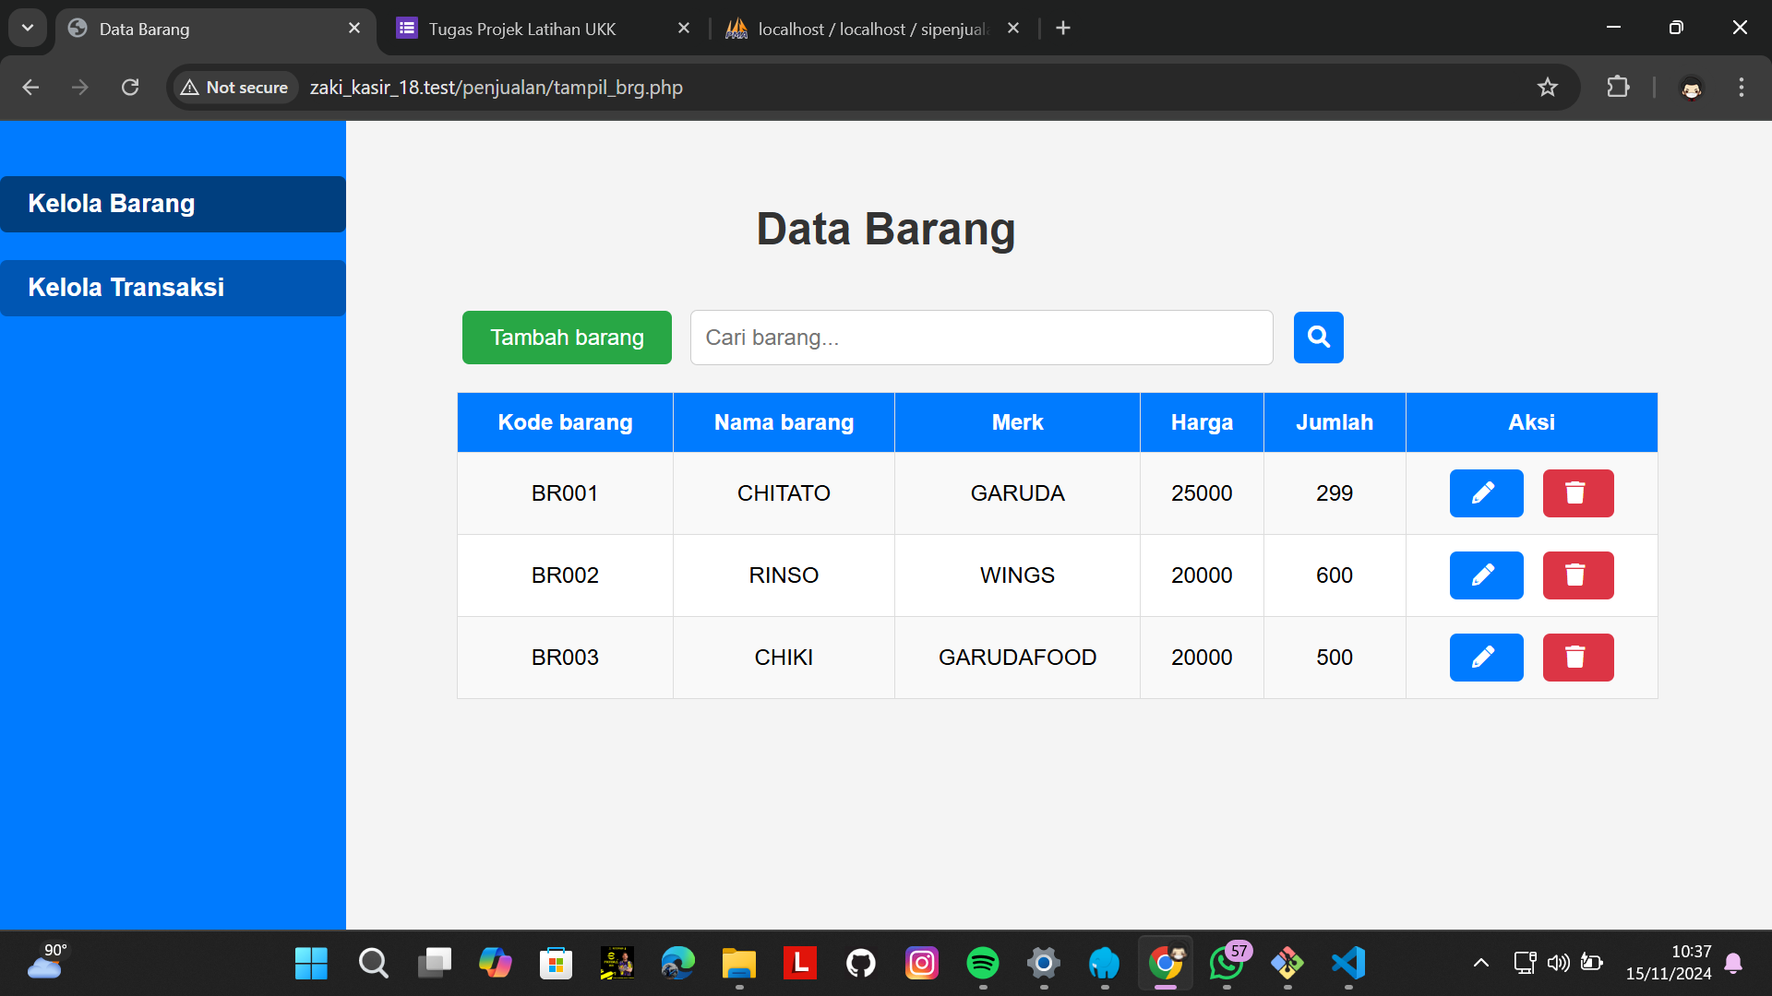The image size is (1772, 996).
Task: Click the Tambah barang button
Action: point(567,338)
